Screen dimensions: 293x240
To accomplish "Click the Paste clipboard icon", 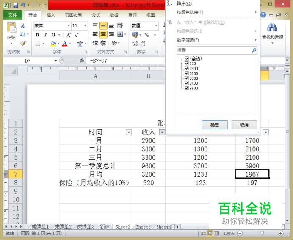I will tap(11, 28).
